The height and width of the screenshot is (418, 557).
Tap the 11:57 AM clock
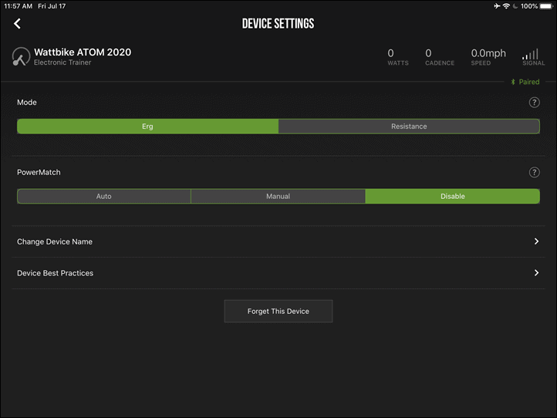(x=18, y=6)
